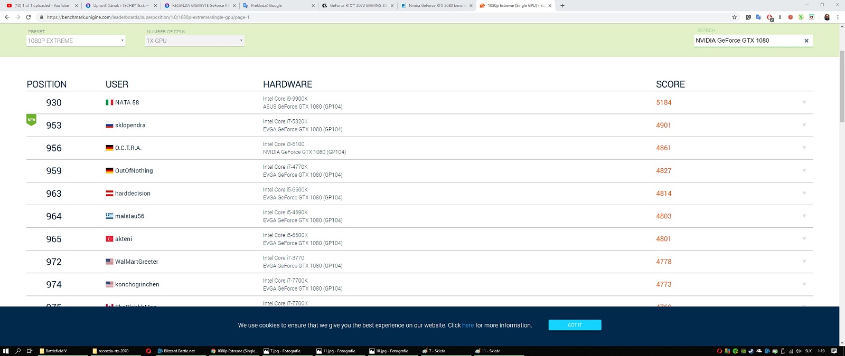Open user malstau56 profile
Screen dimensions: 845x356
point(129,216)
